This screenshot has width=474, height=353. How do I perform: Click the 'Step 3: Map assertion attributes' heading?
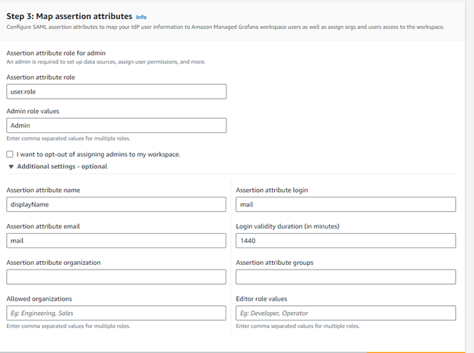(68, 16)
